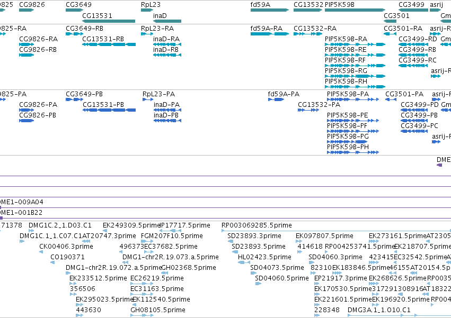The height and width of the screenshot is (318, 451).
Task: Select transcript PIP5K59B-RA
Action: 355,44
